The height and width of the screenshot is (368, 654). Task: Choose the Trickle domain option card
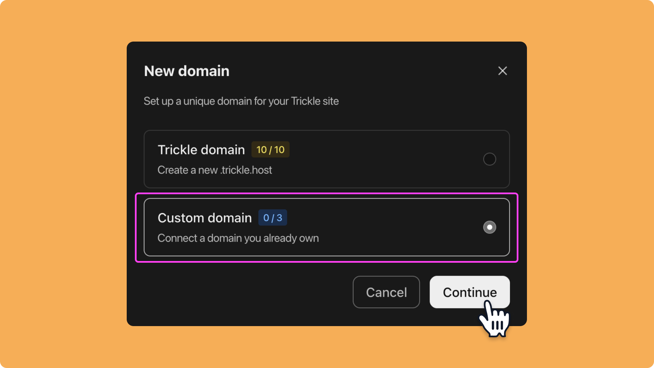tap(327, 159)
